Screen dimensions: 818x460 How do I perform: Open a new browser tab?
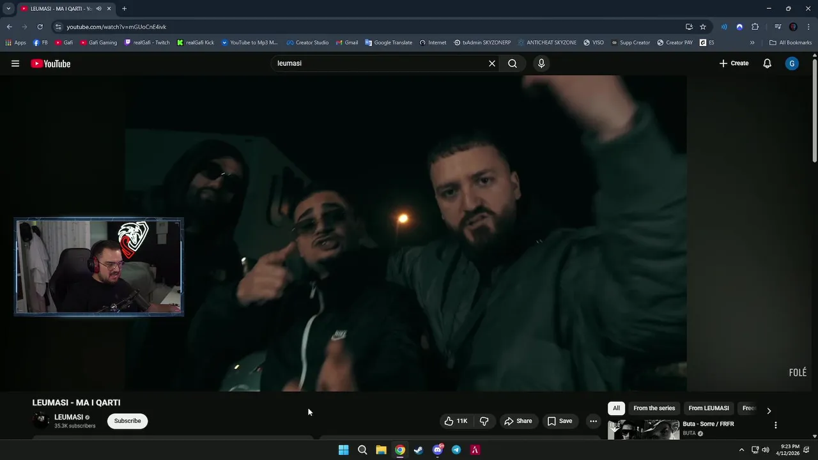[124, 8]
